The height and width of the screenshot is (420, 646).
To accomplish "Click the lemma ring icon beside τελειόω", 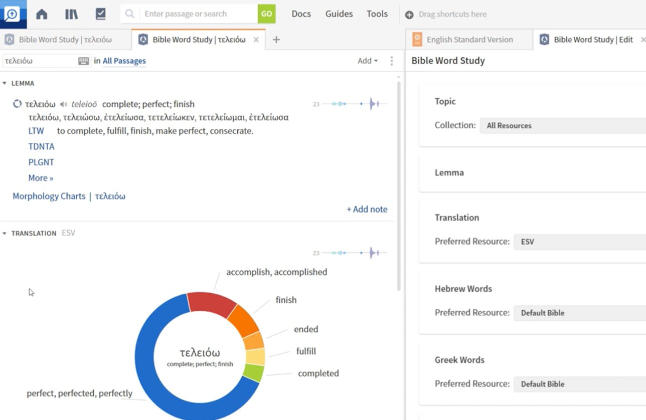I will [x=17, y=104].
